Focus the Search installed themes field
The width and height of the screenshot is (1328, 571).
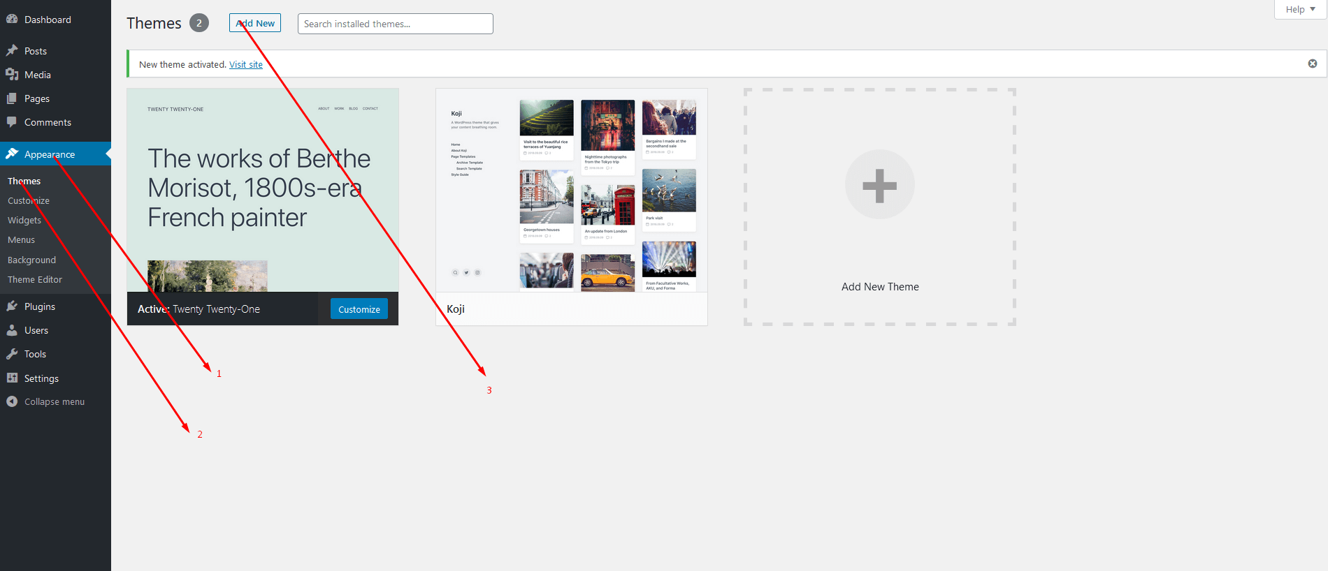tap(395, 24)
